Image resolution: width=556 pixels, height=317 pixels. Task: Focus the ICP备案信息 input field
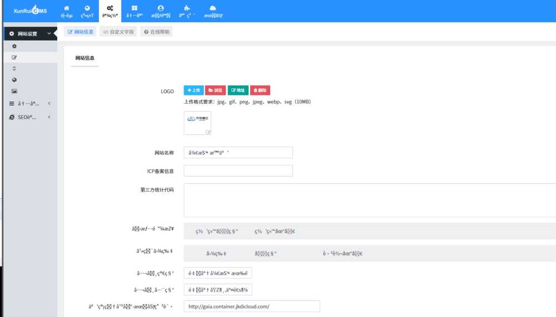pos(239,171)
